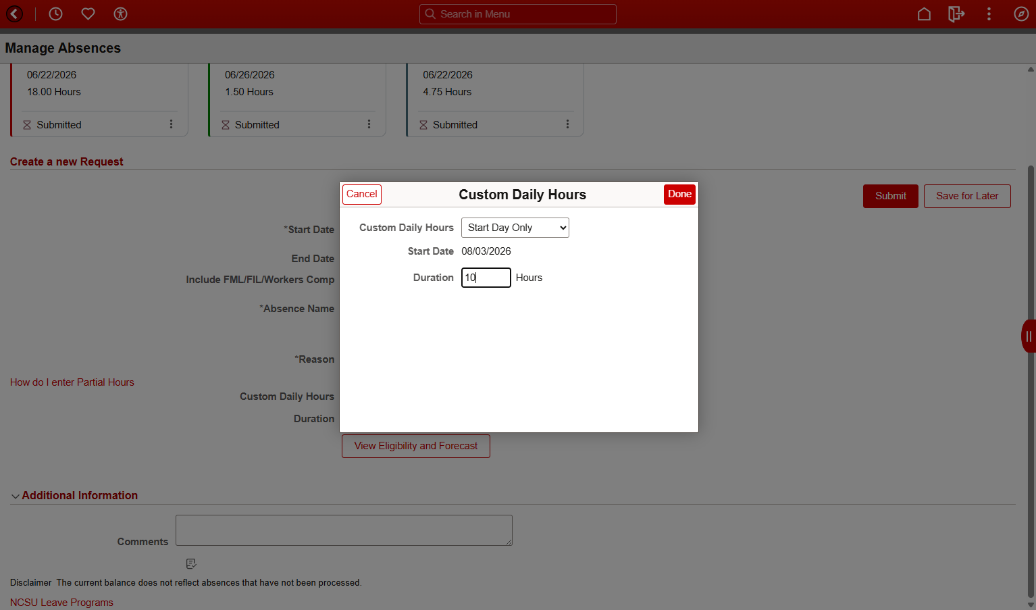Click the Search in Menu field

tap(518, 14)
